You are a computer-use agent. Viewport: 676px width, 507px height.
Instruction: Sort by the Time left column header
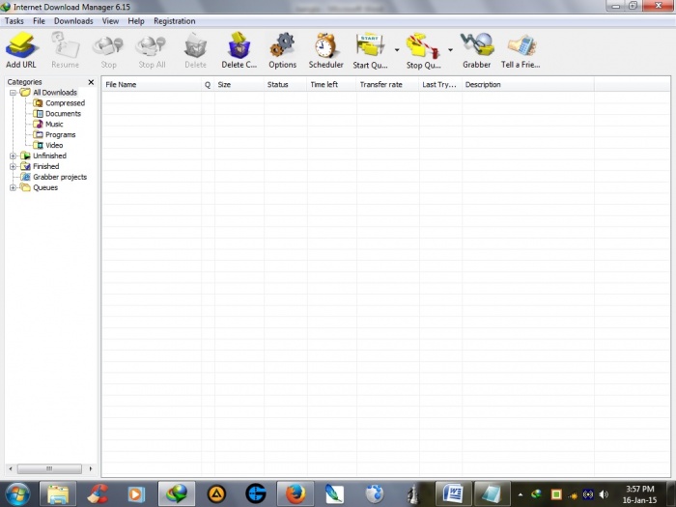332,85
